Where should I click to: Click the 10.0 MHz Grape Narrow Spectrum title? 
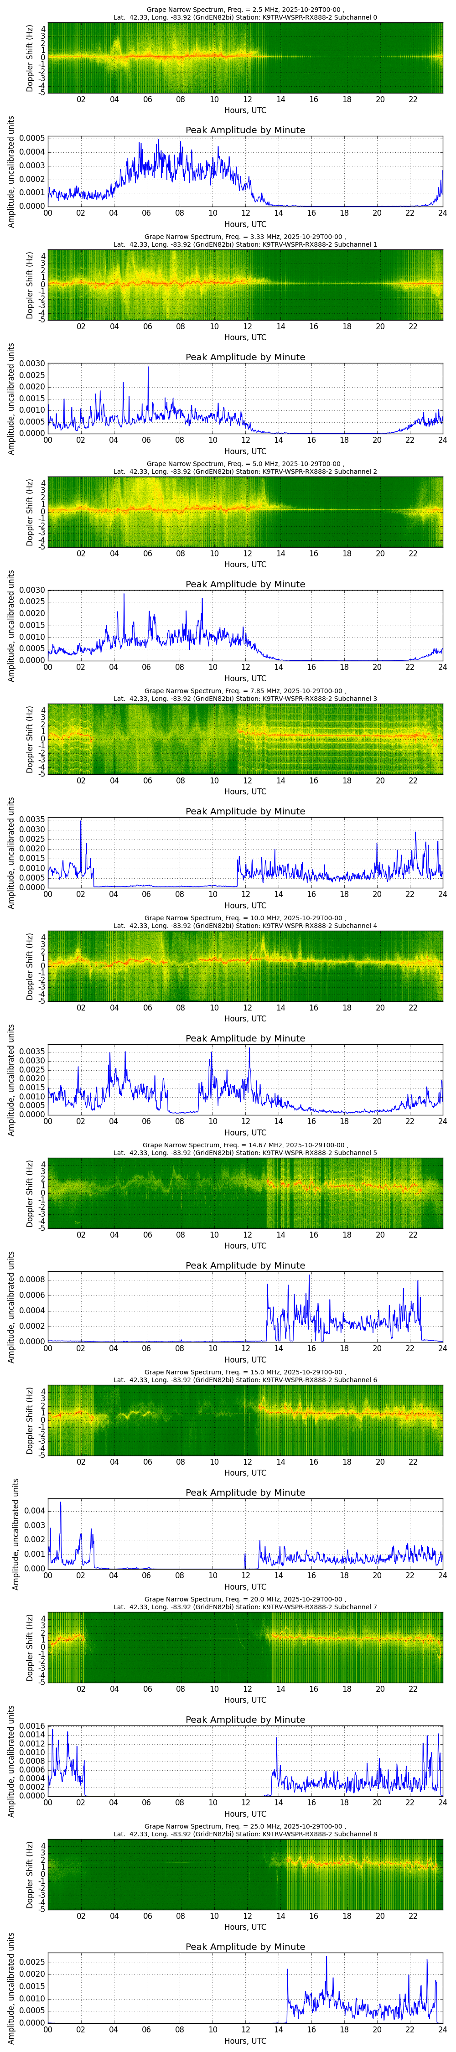pos(245,917)
